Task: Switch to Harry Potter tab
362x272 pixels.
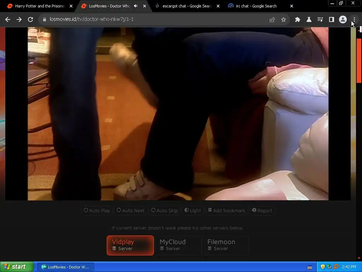Action: pyautogui.click(x=40, y=6)
